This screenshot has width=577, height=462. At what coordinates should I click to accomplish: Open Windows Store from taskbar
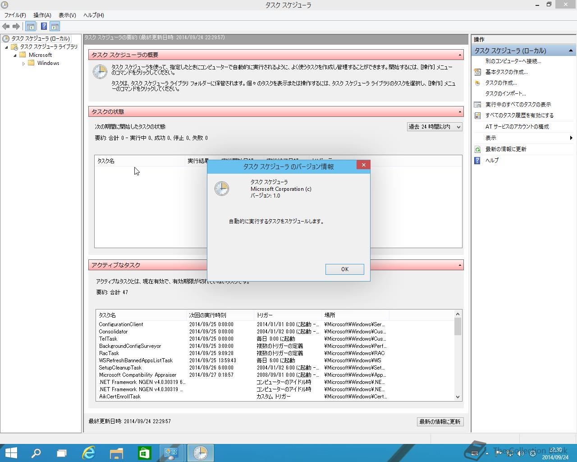(x=144, y=453)
